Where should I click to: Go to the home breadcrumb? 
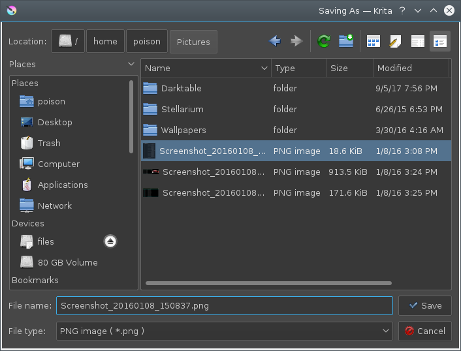[x=105, y=41]
